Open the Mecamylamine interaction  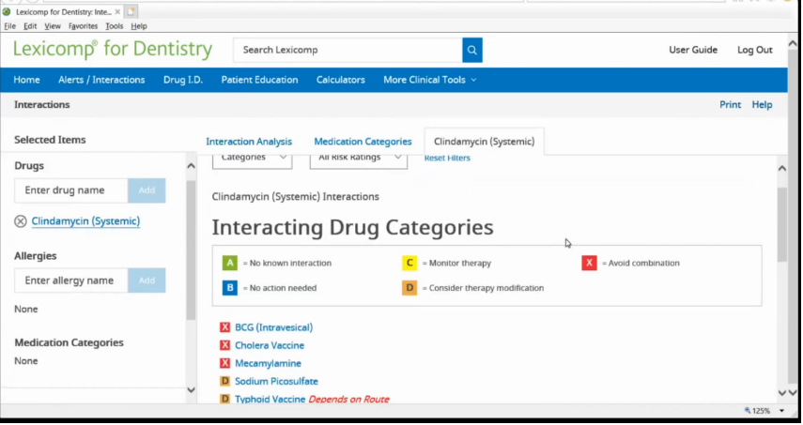(268, 363)
